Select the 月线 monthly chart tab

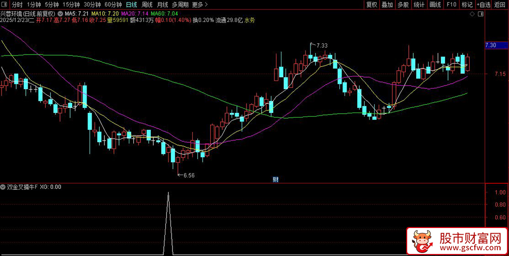[x=162, y=5]
